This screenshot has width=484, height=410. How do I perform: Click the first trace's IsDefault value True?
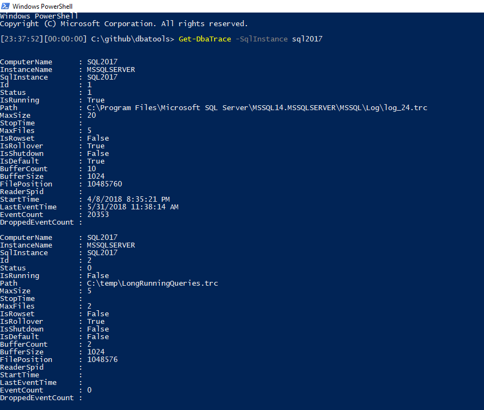96,161
